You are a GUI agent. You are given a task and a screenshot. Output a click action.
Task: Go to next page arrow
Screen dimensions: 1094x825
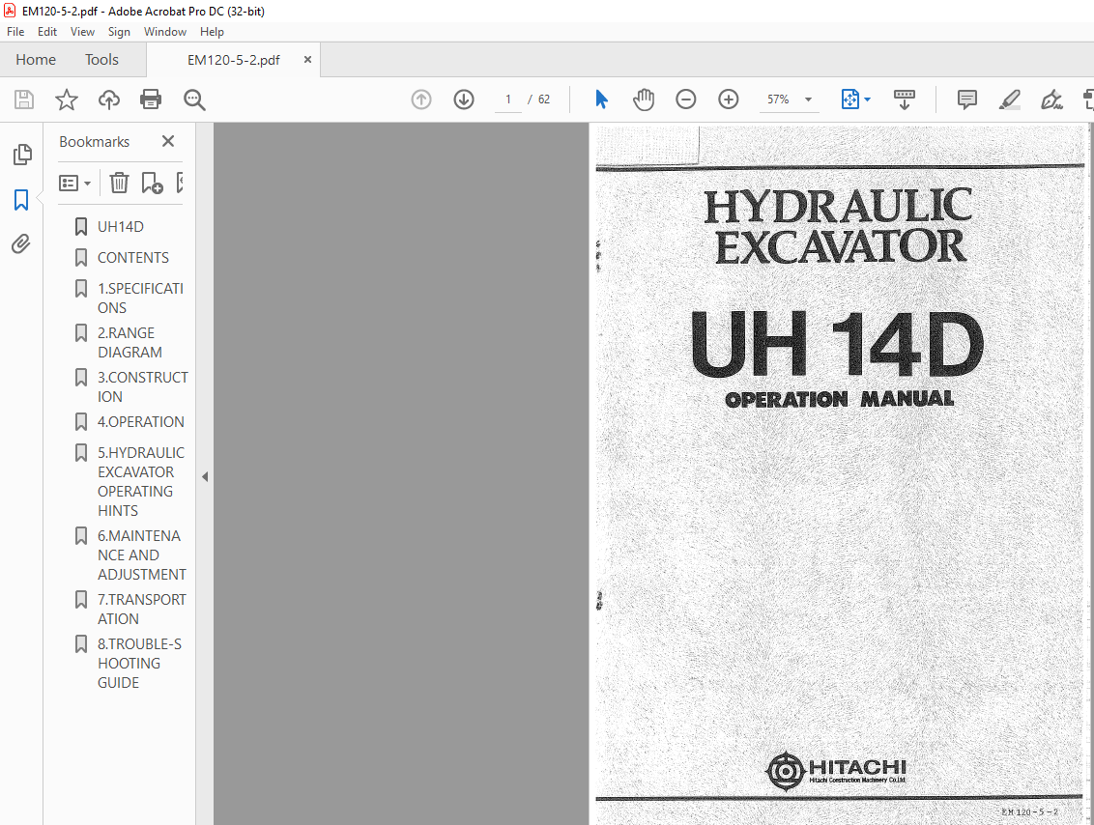(464, 100)
